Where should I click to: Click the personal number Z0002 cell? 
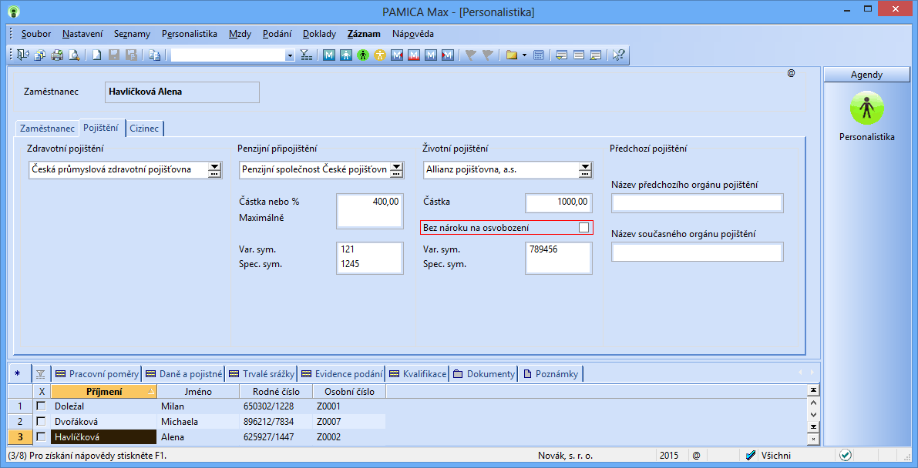[349, 436]
